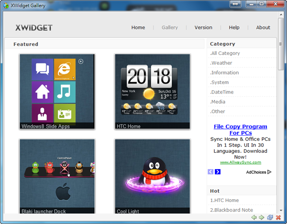Click the green back arrow icon
Image resolution: width=287 pixels, height=224 pixels.
point(254,217)
